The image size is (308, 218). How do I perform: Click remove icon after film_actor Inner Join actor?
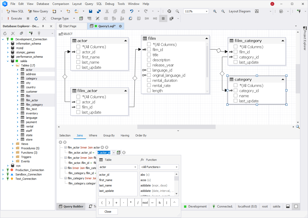pos(107,147)
